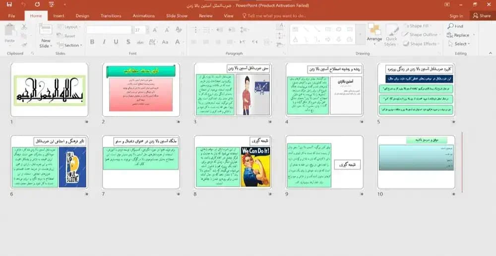Select slide 8 thumbnail with We Can Do It poster
This screenshot has height=256, width=496.
coord(233,162)
